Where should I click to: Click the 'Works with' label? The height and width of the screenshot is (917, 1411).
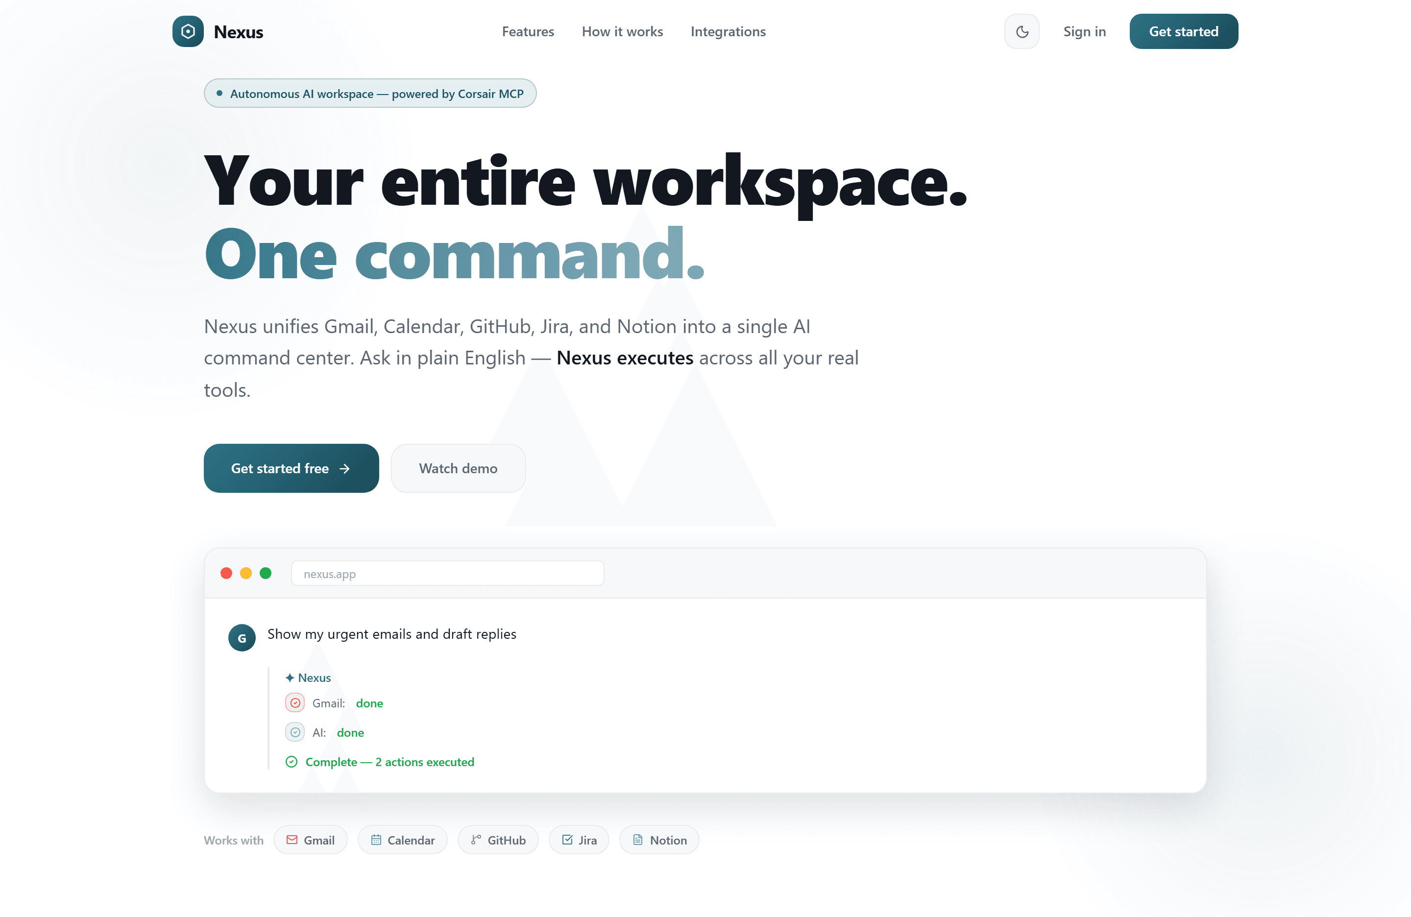[x=234, y=840]
